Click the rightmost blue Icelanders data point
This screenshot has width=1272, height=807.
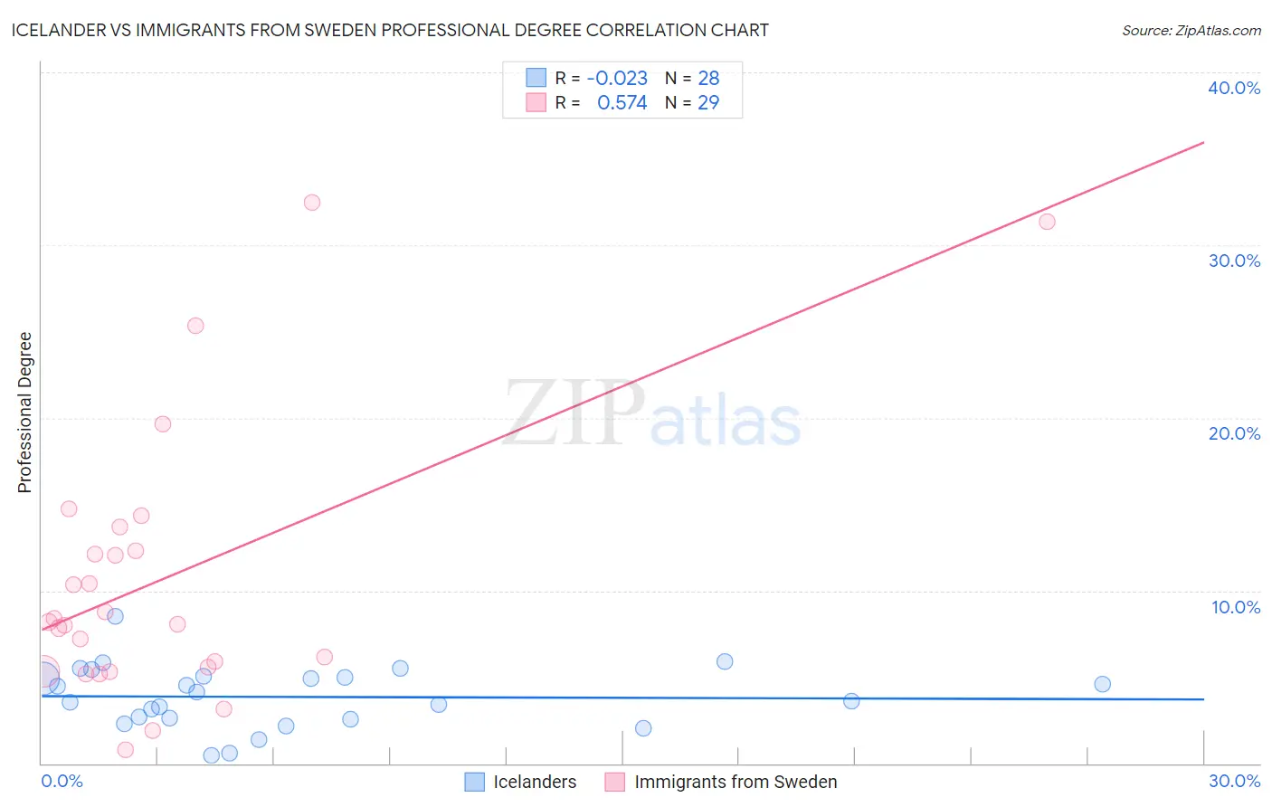point(1102,684)
